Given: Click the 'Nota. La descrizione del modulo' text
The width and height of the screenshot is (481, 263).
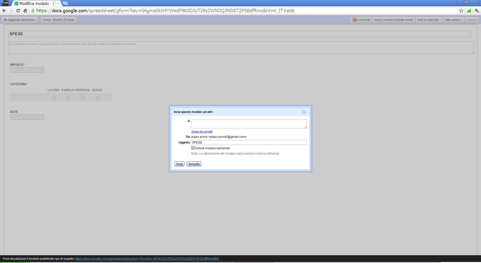Looking at the screenshot, I should [x=235, y=153].
